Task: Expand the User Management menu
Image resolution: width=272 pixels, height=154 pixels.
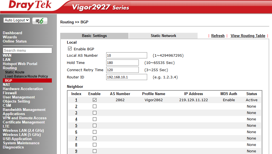Action: click(x=19, y=97)
